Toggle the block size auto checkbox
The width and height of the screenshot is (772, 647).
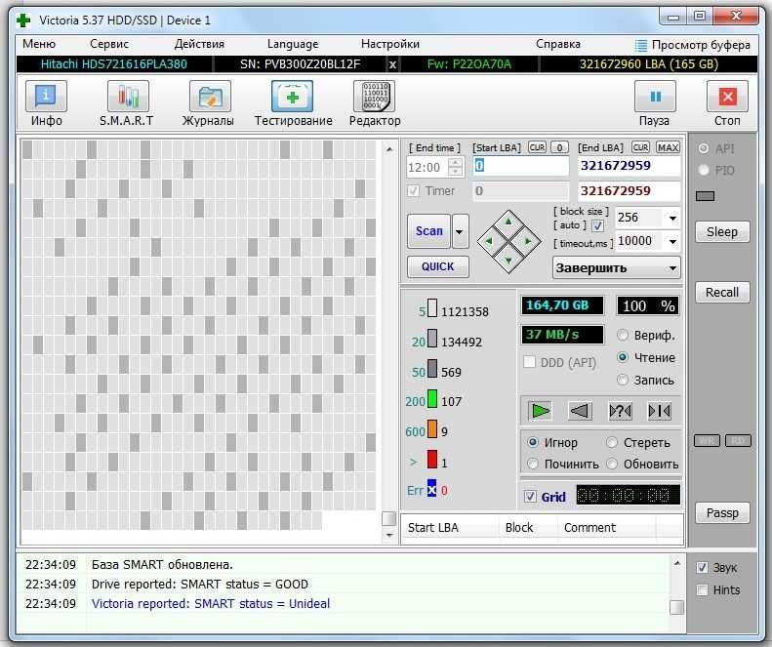tap(597, 226)
